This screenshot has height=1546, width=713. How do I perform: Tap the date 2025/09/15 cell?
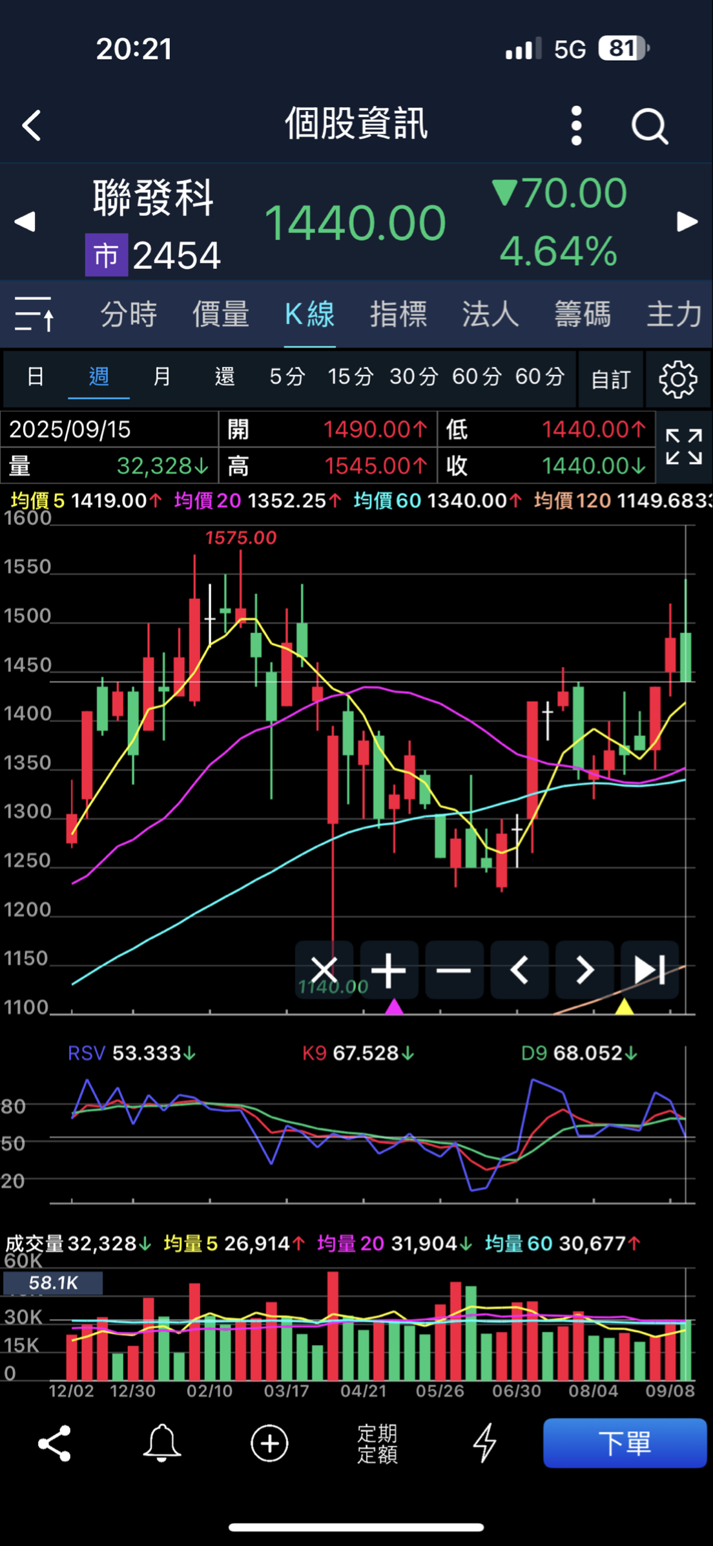(109, 429)
